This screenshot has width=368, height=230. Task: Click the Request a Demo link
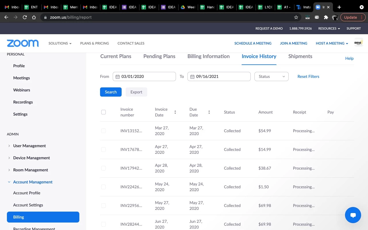click(x=269, y=28)
